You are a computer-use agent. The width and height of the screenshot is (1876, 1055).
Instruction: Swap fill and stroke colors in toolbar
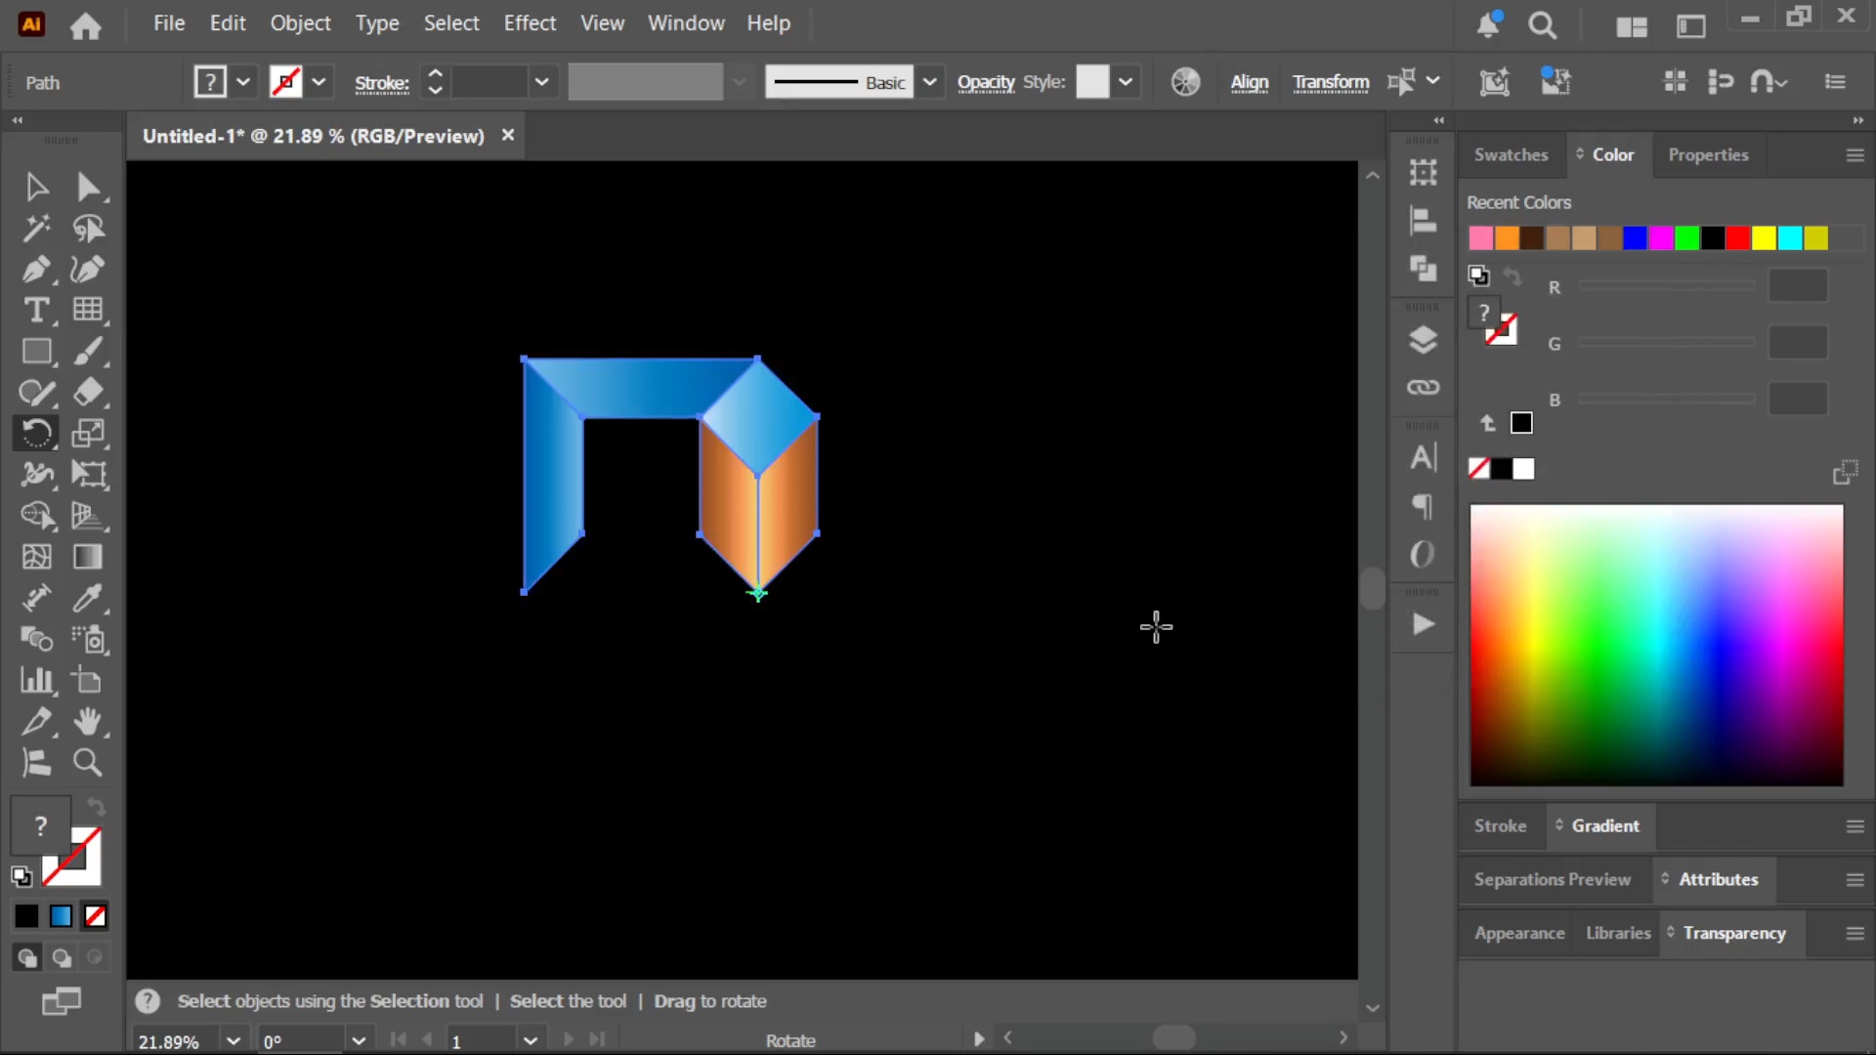point(96,807)
